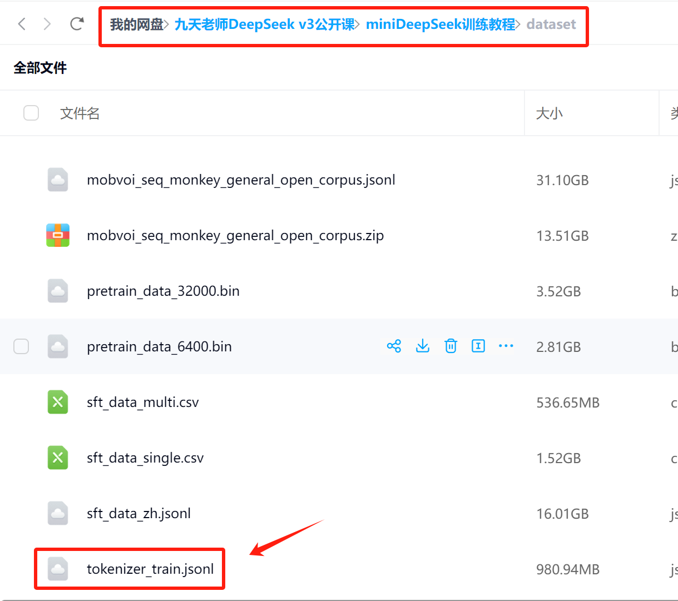Download pretrain_data_6400.bin with the download icon
This screenshot has width=678, height=601.
[423, 346]
